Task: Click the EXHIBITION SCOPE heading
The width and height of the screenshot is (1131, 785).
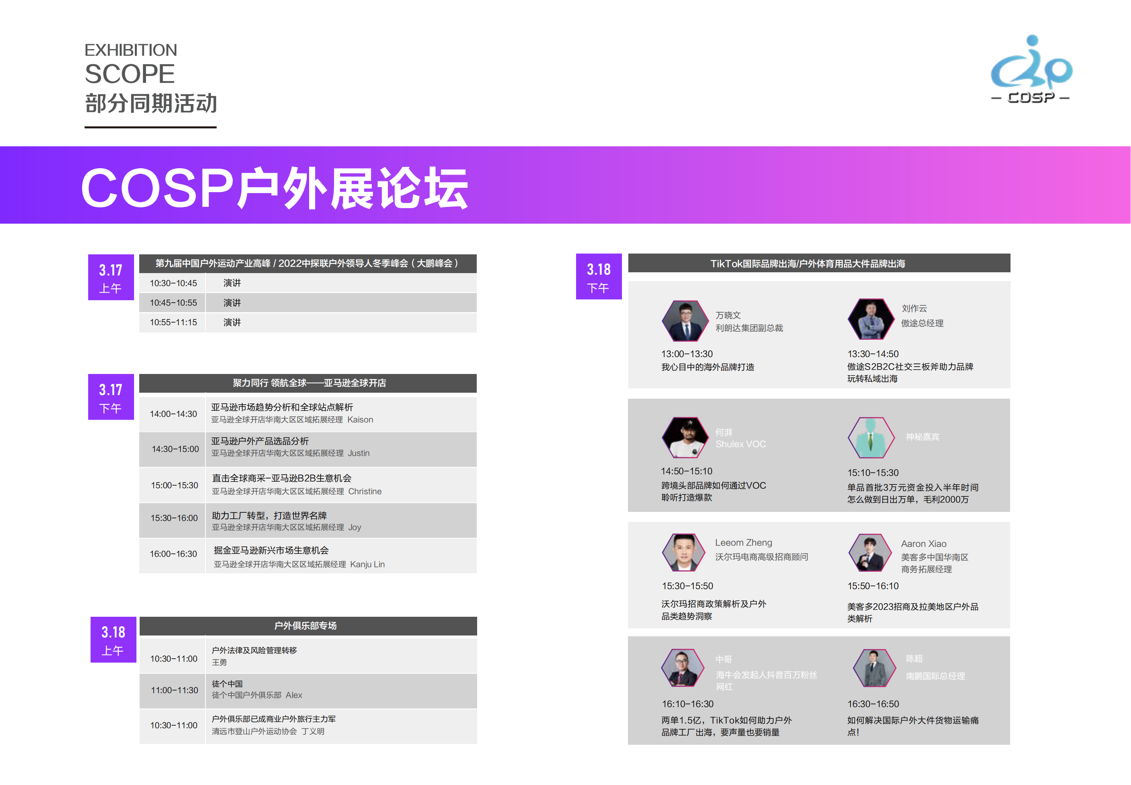Action: 130,64
